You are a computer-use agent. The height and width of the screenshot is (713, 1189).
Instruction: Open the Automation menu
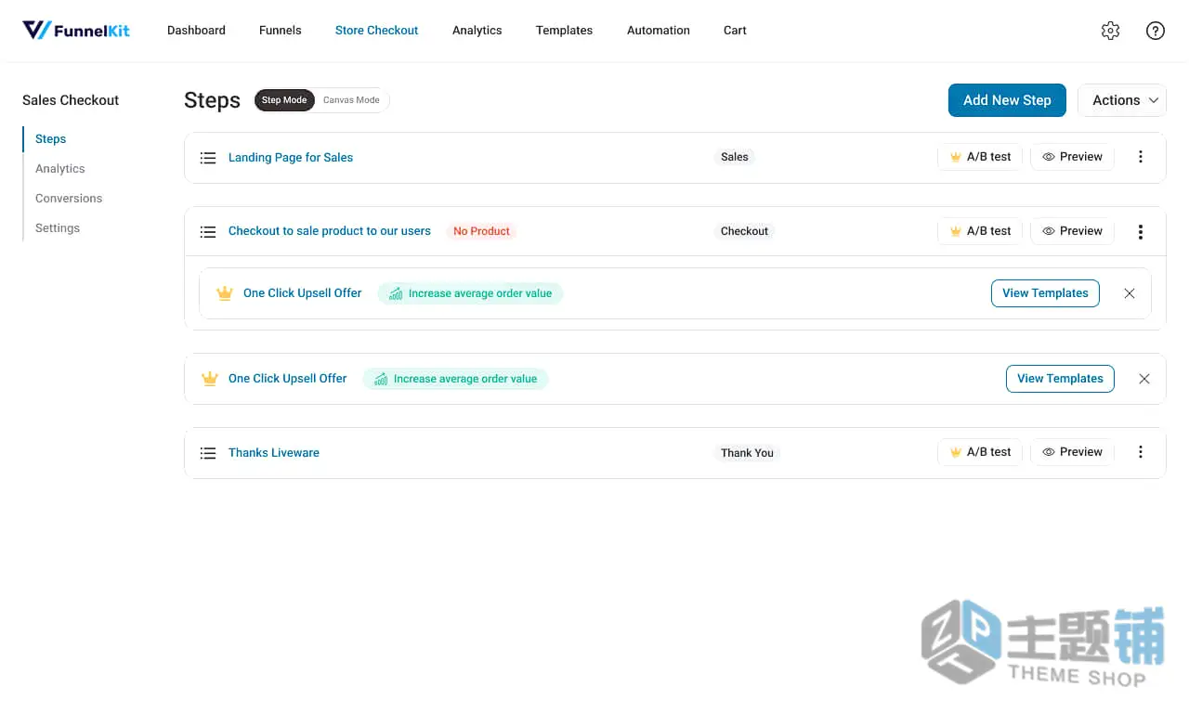click(x=659, y=31)
